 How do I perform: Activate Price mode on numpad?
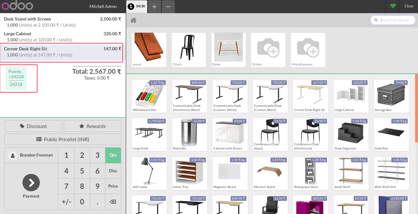click(x=113, y=186)
